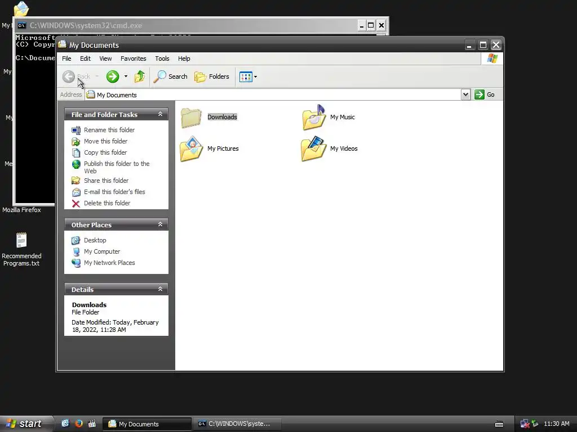Screen dimensions: 577x432
Task: Open the File menu
Action: 66,58
